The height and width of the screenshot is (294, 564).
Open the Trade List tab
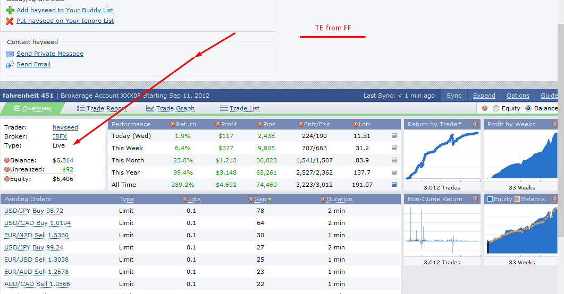point(244,108)
